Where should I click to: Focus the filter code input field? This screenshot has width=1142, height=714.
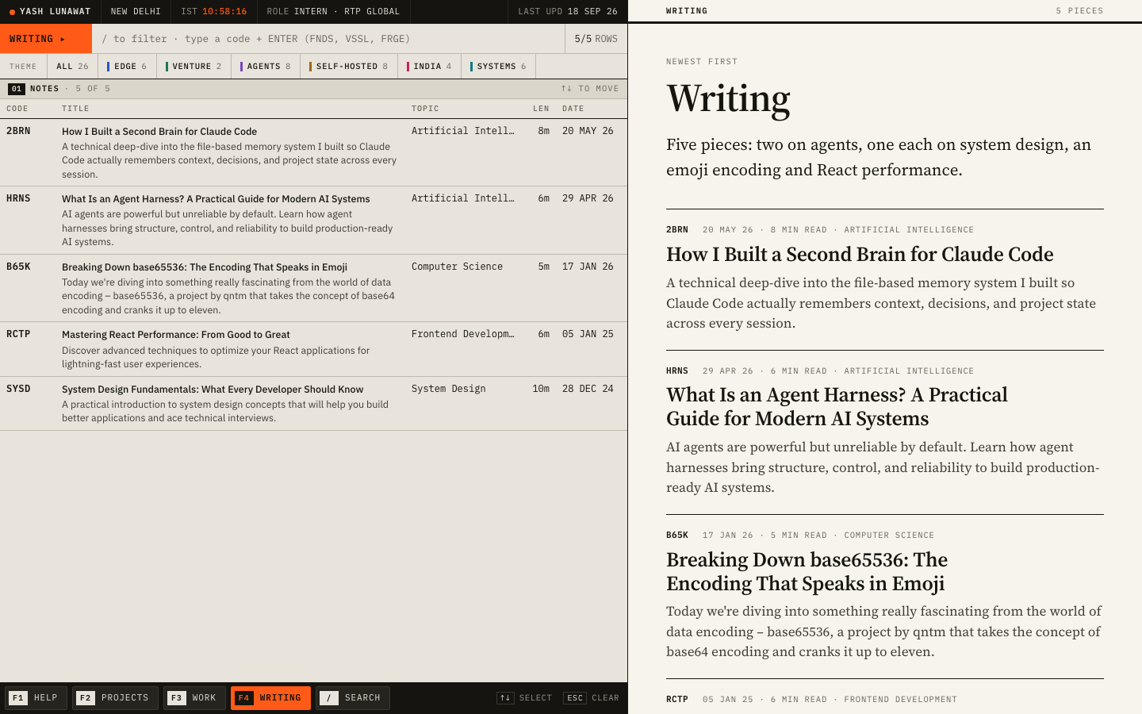[328, 39]
